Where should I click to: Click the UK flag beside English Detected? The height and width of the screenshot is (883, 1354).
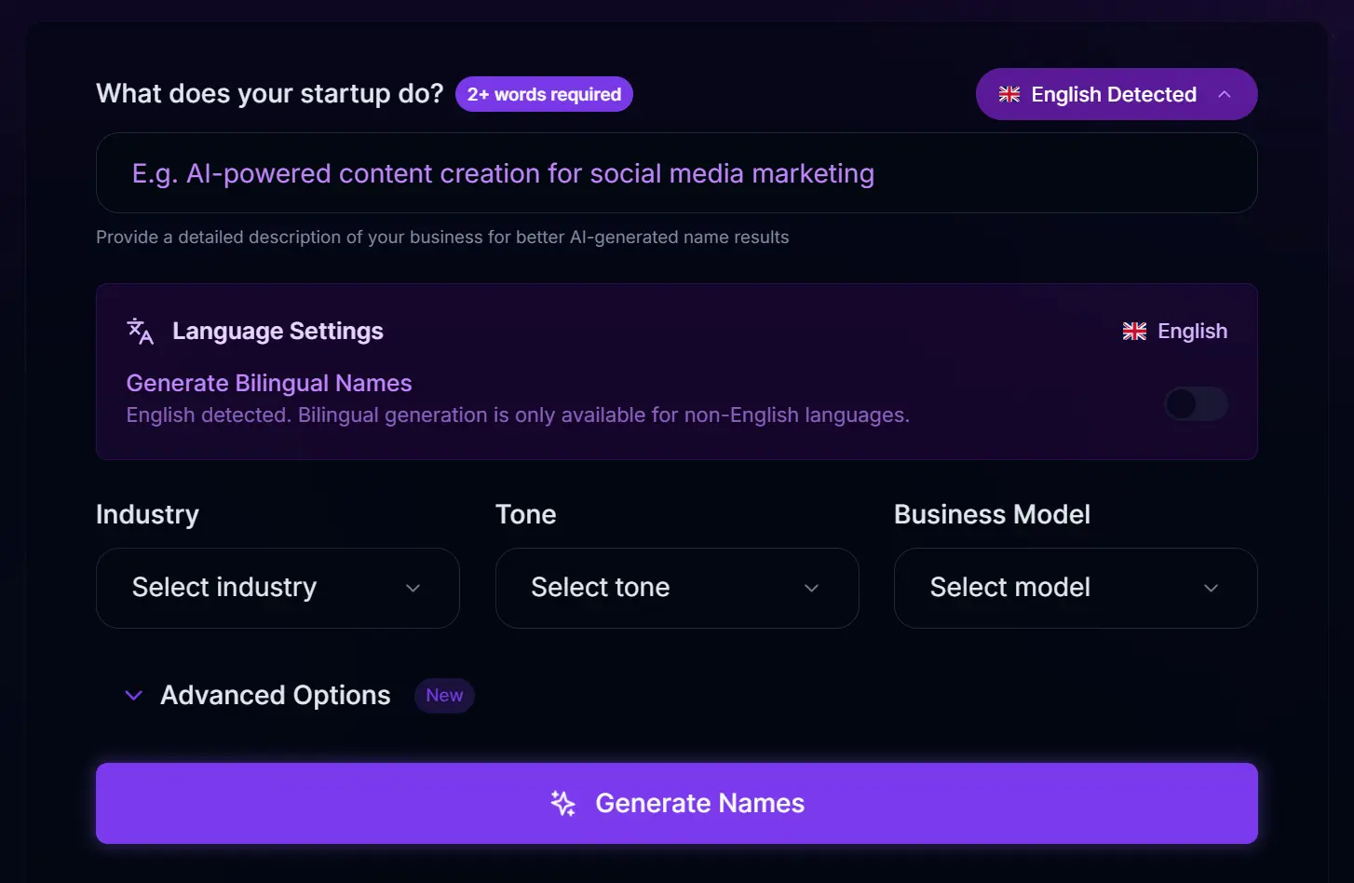(x=1009, y=94)
